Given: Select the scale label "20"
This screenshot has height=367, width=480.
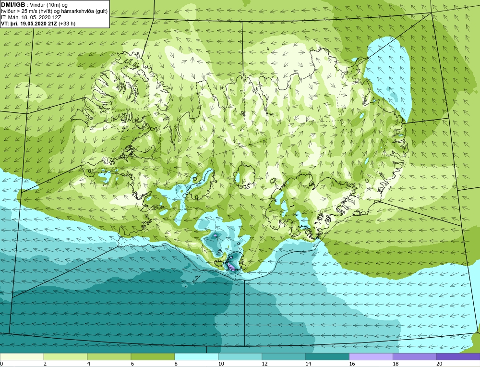Looking at the screenshot, I should 439,364.
